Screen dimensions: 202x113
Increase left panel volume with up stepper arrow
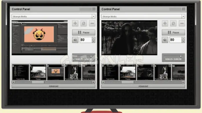point(94,38)
